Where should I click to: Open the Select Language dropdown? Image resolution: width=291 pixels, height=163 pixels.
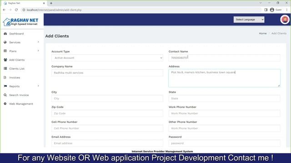click(x=249, y=19)
